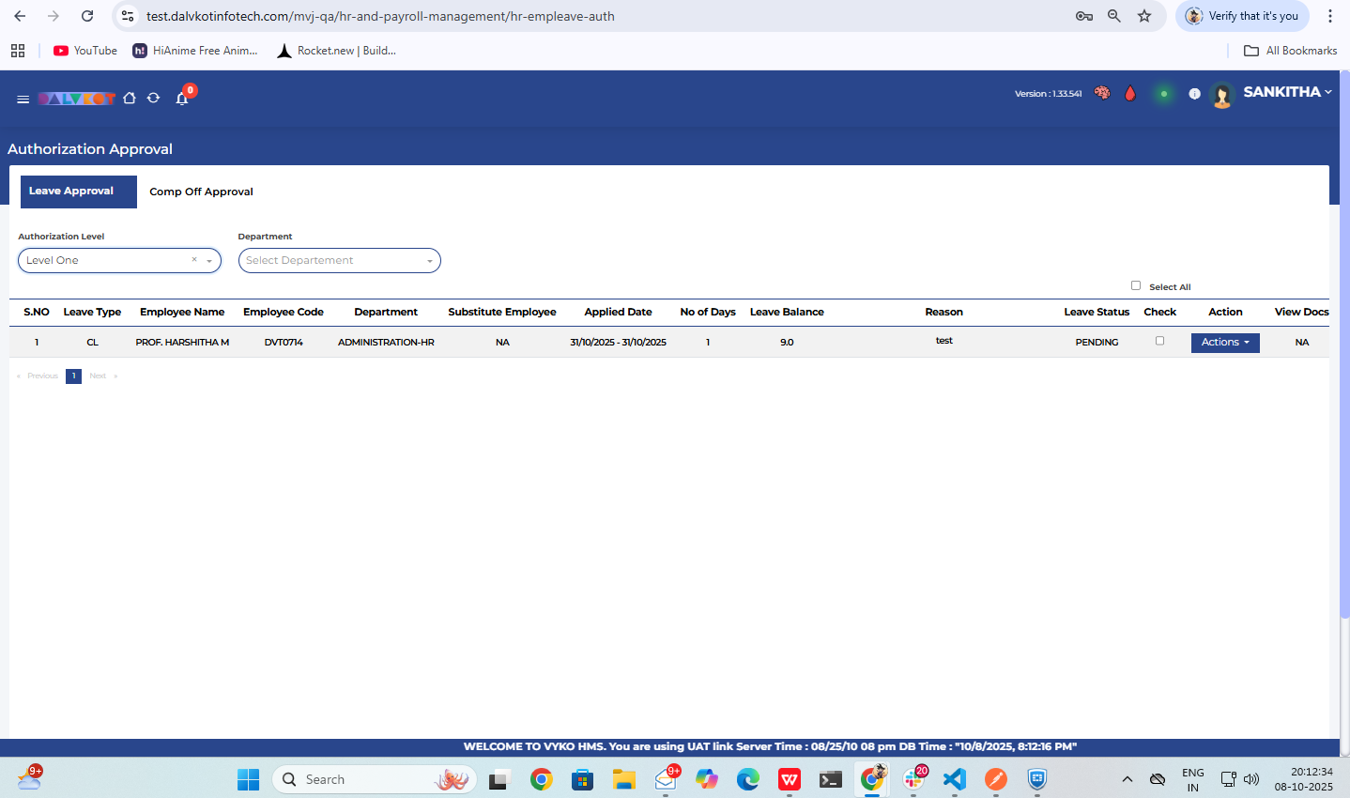1350x798 pixels.
Task: Open the info circle icon
Action: coord(1194,94)
